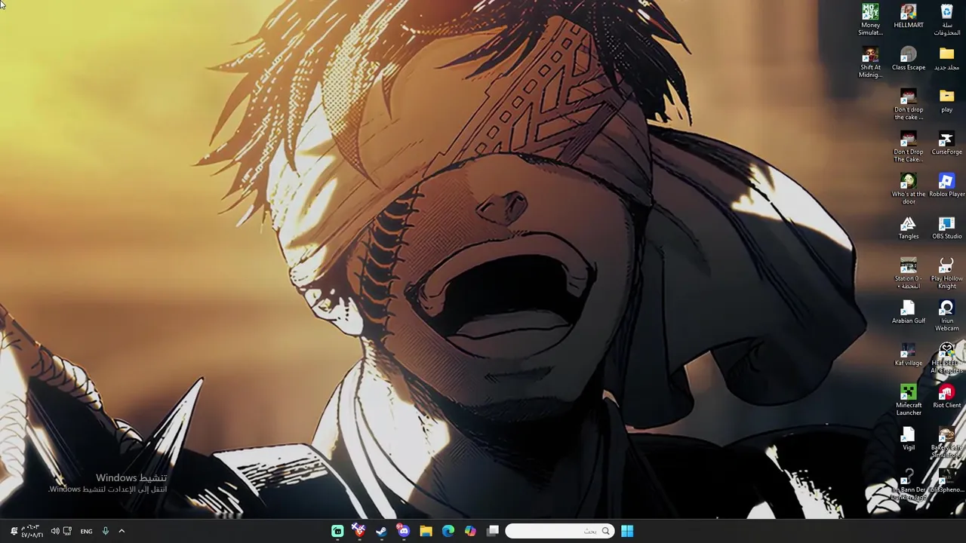The image size is (966, 543).
Task: Click the microphone tray icon
Action: point(105,531)
